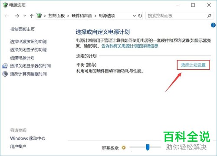Click the monitor icon beside 选择关闭显示器的时间

(5, 66)
